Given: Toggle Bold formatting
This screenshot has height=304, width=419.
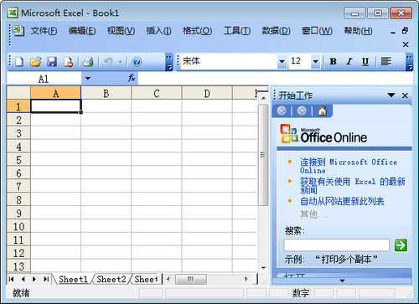Looking at the screenshot, I should click(333, 61).
